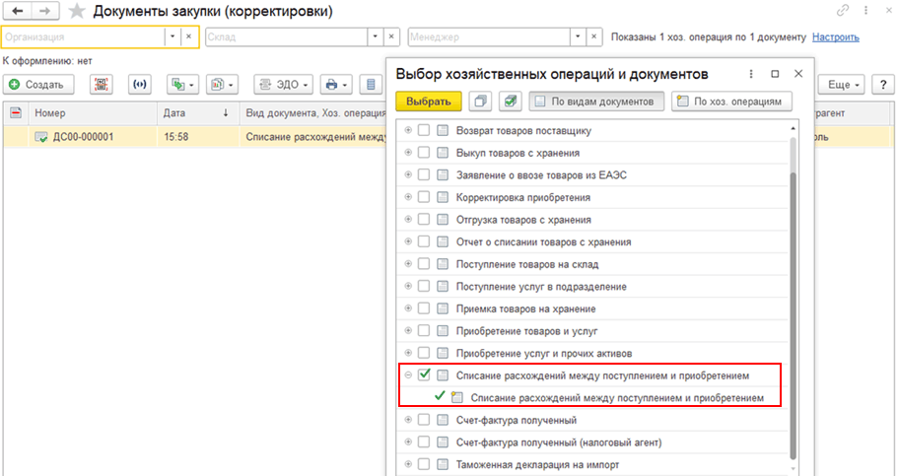Collapse the Списание расхождений tree node
Viewport: 898px width, 476px height.
[408, 375]
